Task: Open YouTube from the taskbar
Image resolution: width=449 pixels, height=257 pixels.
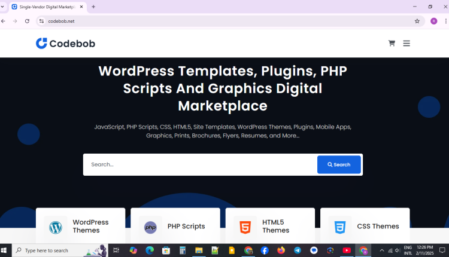Action: [x=347, y=250]
